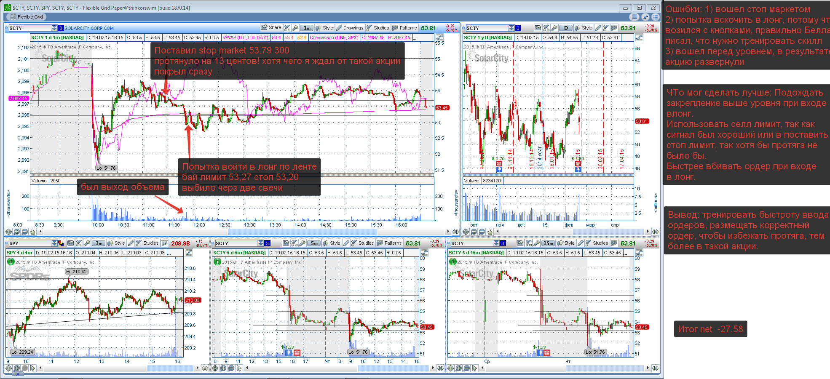830x379 pixels.
Task: Toggle price-scale icon in daily SCTY chart
Action: point(639,37)
